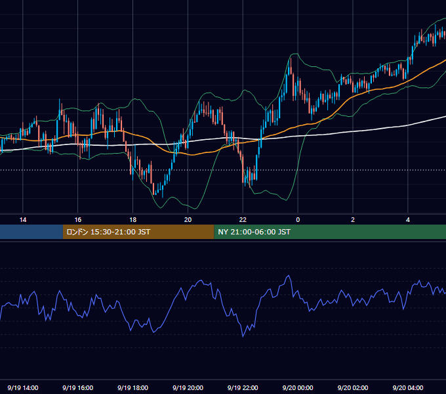
Task: Click the NY 21:00-06:00 JST session band
Action: [x=330, y=232]
